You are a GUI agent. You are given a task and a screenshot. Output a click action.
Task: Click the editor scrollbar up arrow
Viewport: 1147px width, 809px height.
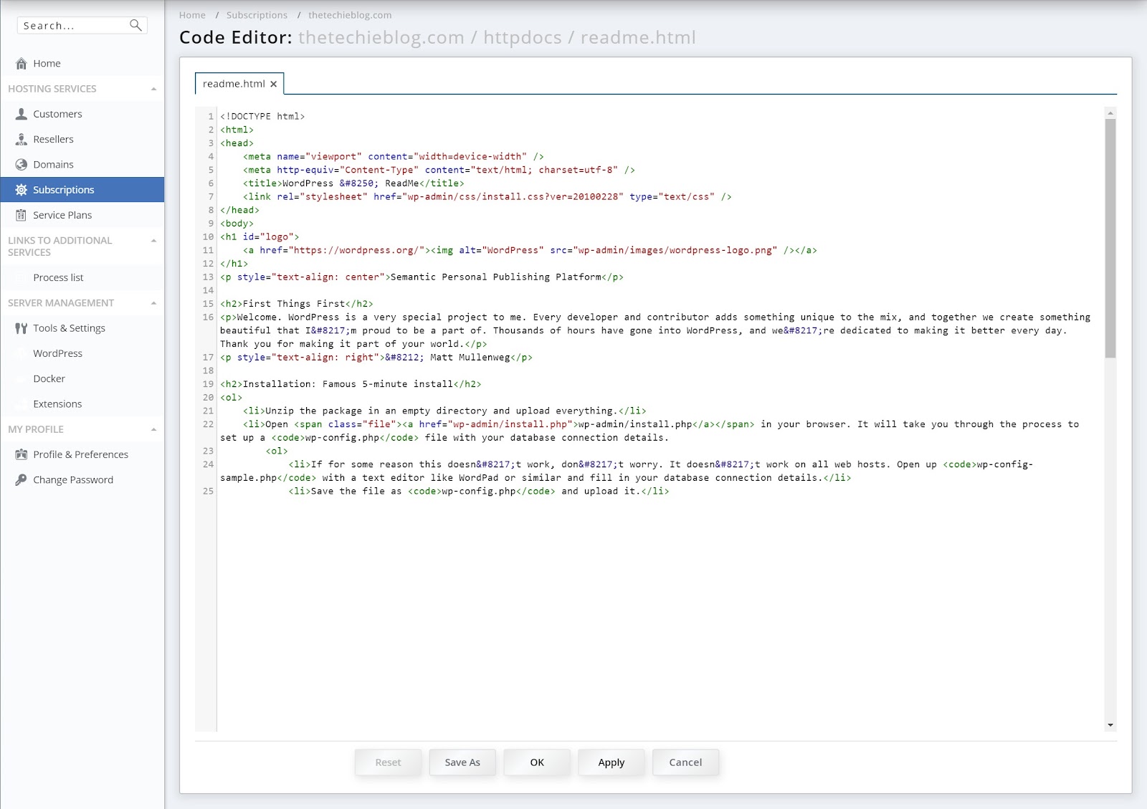1110,113
